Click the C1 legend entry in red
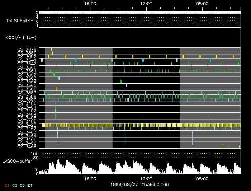 [7, 185]
